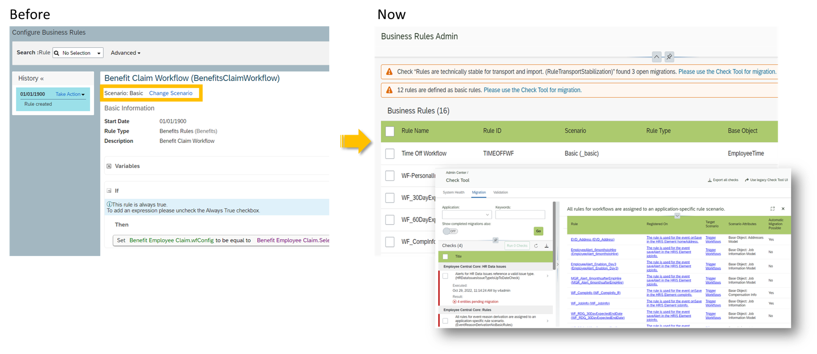This screenshot has width=817, height=354.
Task: Collapse the Business Rules Admin header with the up chevron
Action: click(x=656, y=57)
